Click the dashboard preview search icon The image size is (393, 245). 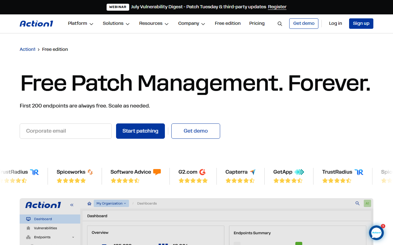click(357, 203)
